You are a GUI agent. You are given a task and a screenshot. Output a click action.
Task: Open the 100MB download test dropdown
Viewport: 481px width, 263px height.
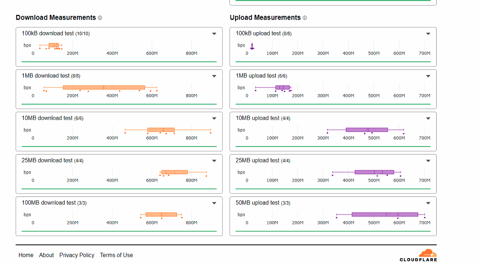click(214, 203)
